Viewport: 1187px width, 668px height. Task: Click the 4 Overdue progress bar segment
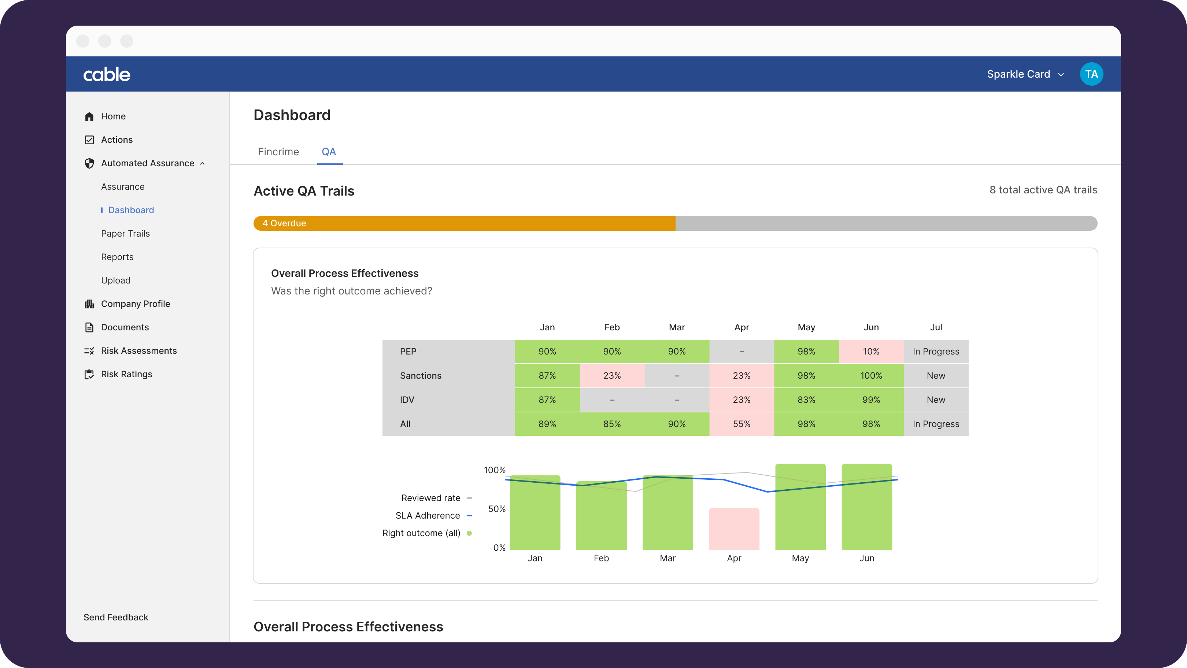coord(464,223)
